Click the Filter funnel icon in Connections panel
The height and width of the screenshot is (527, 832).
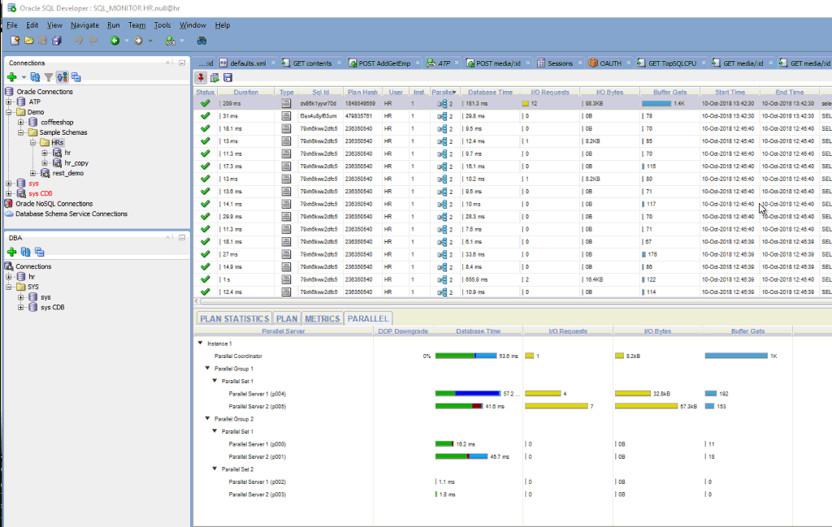point(48,77)
